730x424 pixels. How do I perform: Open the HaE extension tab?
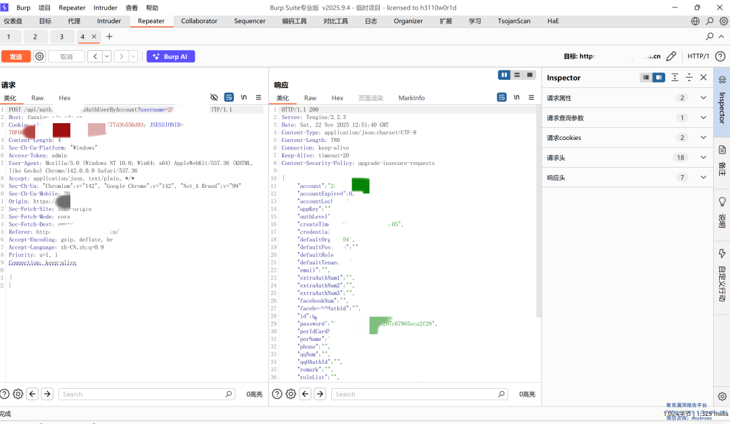coord(553,21)
